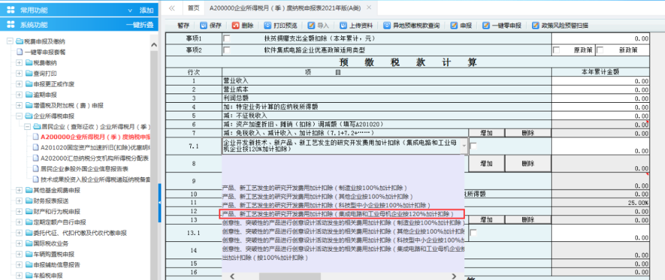Image resolution: width=665 pixels, height=280 pixels.
Task: Tick the checkbox in row 13.1
Action: [474, 233]
